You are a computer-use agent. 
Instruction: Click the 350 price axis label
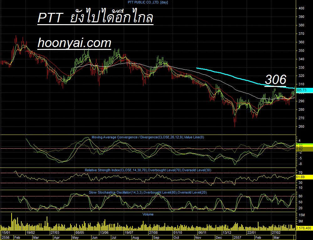pos(301,51)
